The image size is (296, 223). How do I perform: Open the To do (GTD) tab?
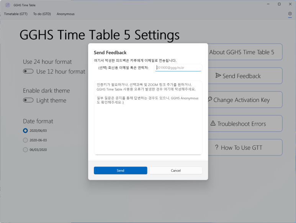click(42, 14)
